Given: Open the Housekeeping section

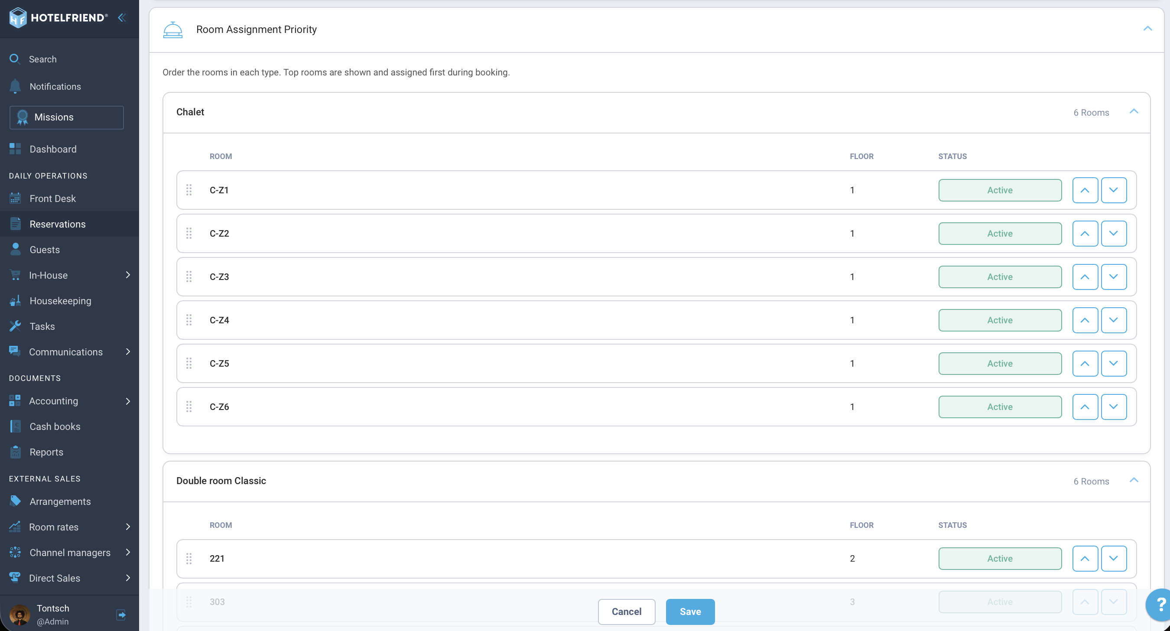Looking at the screenshot, I should [69, 301].
